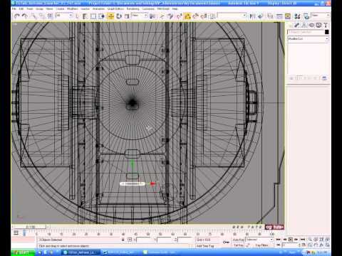The width and height of the screenshot is (342, 256).
Task: Click the highlighted Select and Move tool
Action: click(110, 16)
